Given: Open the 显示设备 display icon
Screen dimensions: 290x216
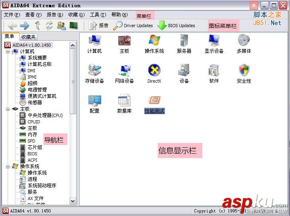Looking at the screenshot, I should tap(214, 44).
